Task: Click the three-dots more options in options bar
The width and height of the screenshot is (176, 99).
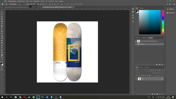Action: pos(62,4)
